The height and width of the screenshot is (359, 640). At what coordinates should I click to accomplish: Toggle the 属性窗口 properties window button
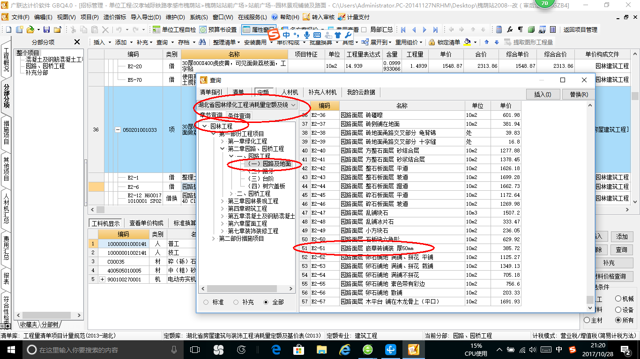point(258,29)
